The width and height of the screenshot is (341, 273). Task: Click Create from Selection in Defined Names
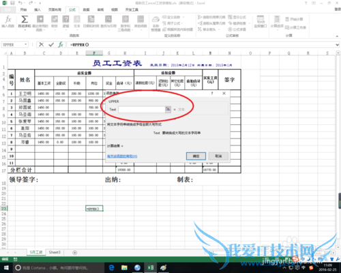[178, 29]
